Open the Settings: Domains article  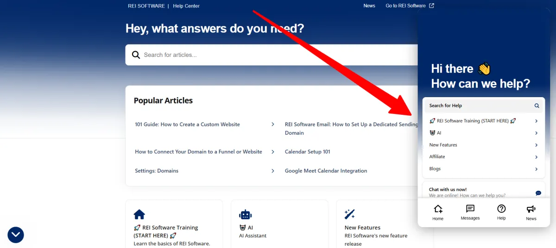point(157,171)
